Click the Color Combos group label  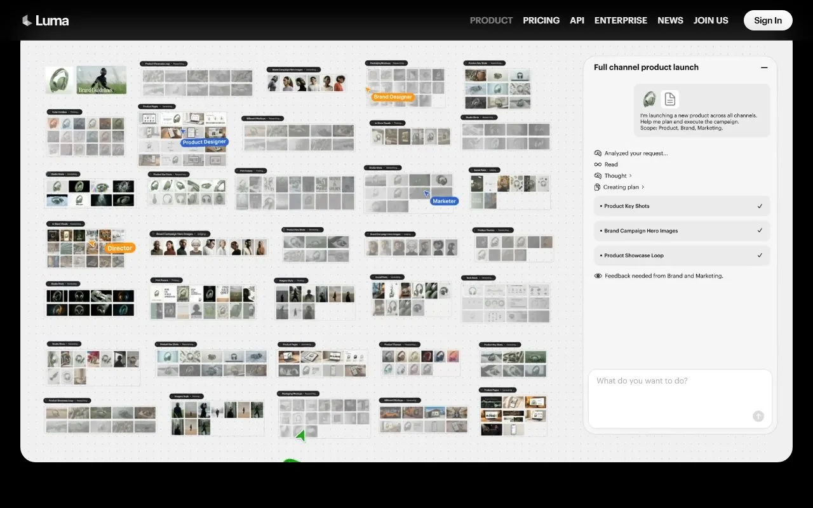tap(64, 112)
